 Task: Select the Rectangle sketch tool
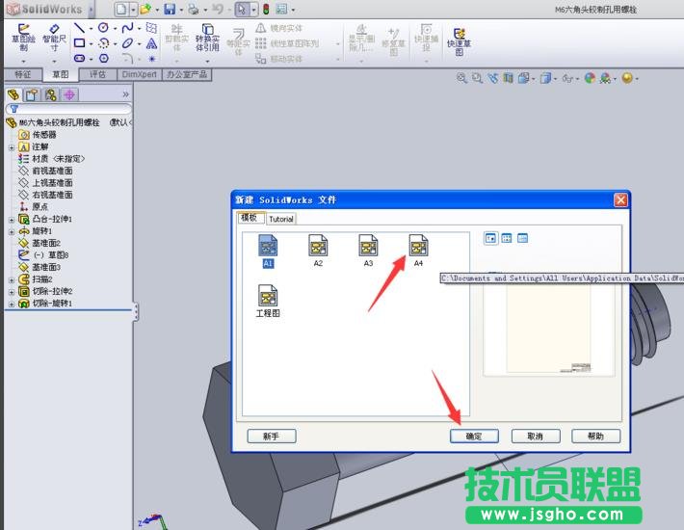tap(79, 43)
